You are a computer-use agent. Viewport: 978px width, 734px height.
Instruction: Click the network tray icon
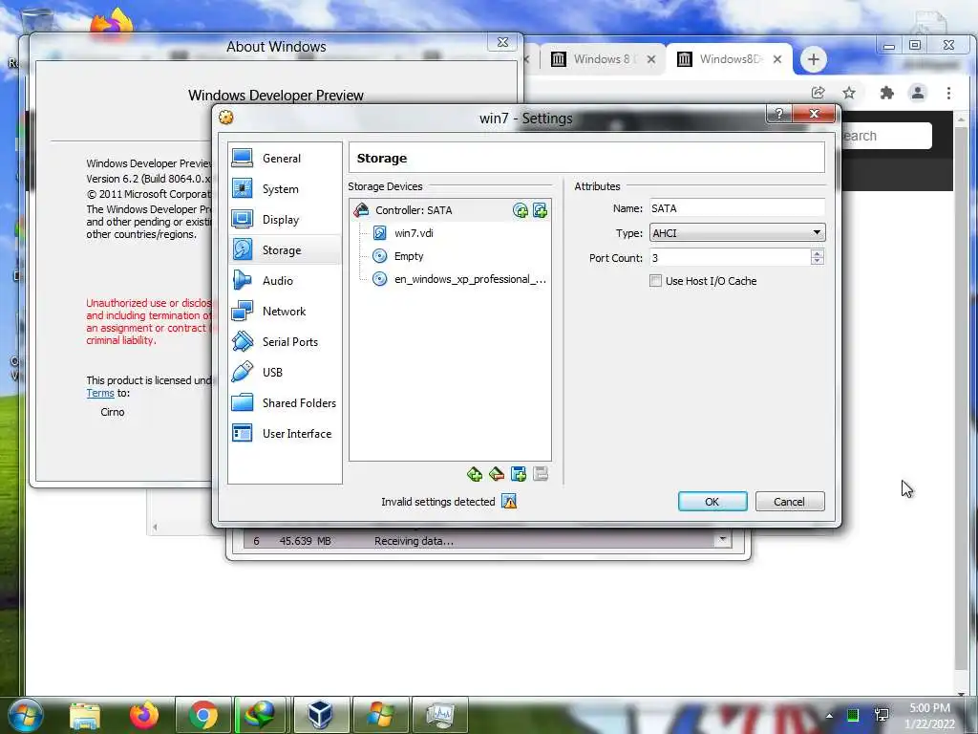882,715
